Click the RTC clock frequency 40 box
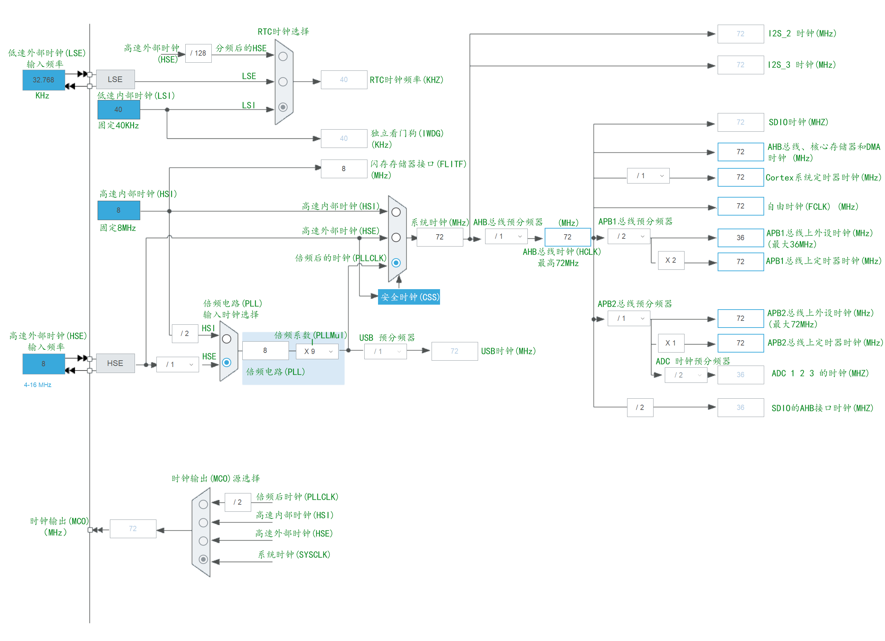 click(344, 80)
